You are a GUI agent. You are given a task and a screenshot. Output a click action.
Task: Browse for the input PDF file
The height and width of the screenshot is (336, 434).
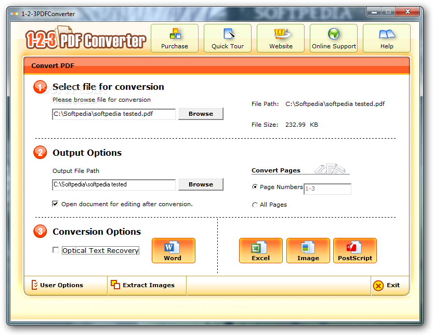click(201, 114)
